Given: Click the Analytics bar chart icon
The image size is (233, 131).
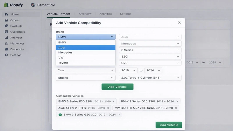Looking at the screenshot, I should 6,38.
